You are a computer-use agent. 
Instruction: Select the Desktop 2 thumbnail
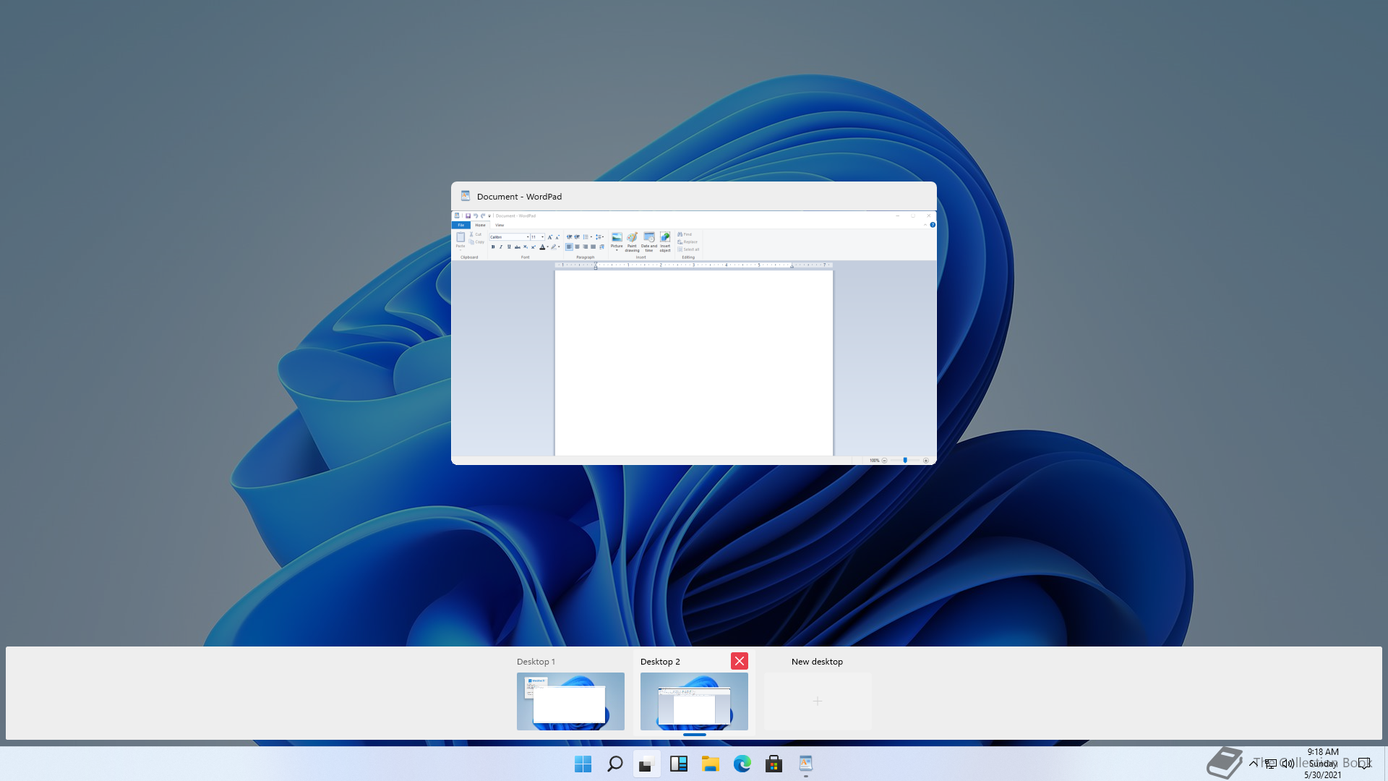pos(694,701)
